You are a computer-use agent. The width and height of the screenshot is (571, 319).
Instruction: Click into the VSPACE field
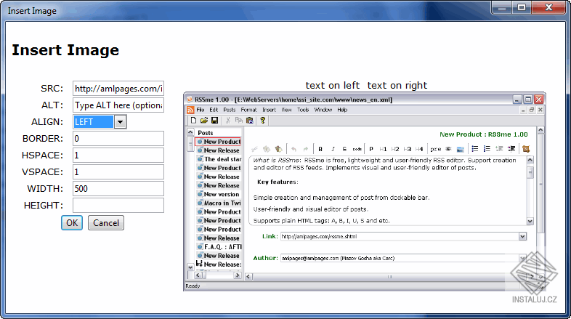coord(118,172)
